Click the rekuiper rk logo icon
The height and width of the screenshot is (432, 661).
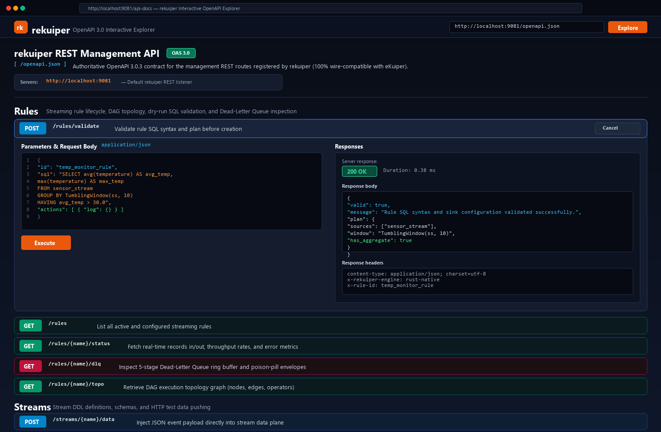pyautogui.click(x=21, y=27)
